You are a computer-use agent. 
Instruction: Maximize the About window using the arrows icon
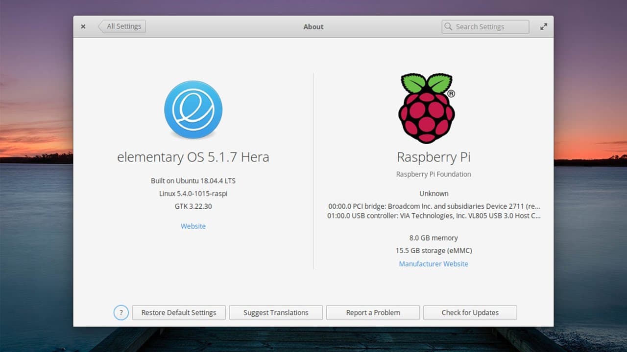(544, 27)
